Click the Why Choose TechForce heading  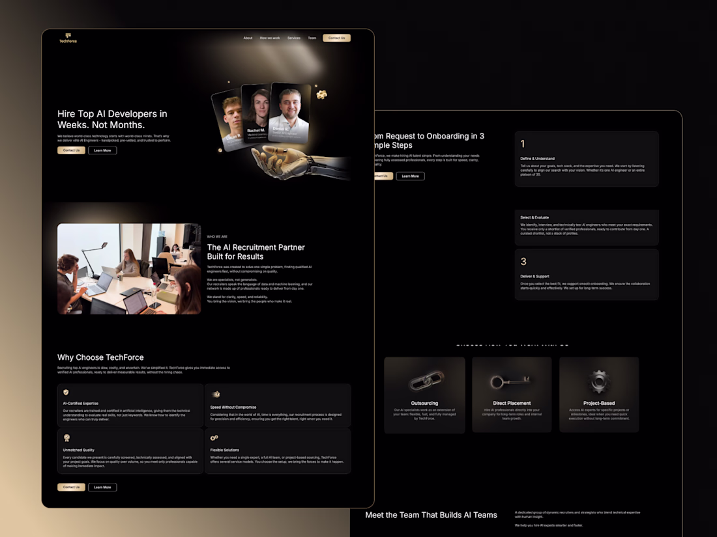pos(100,357)
